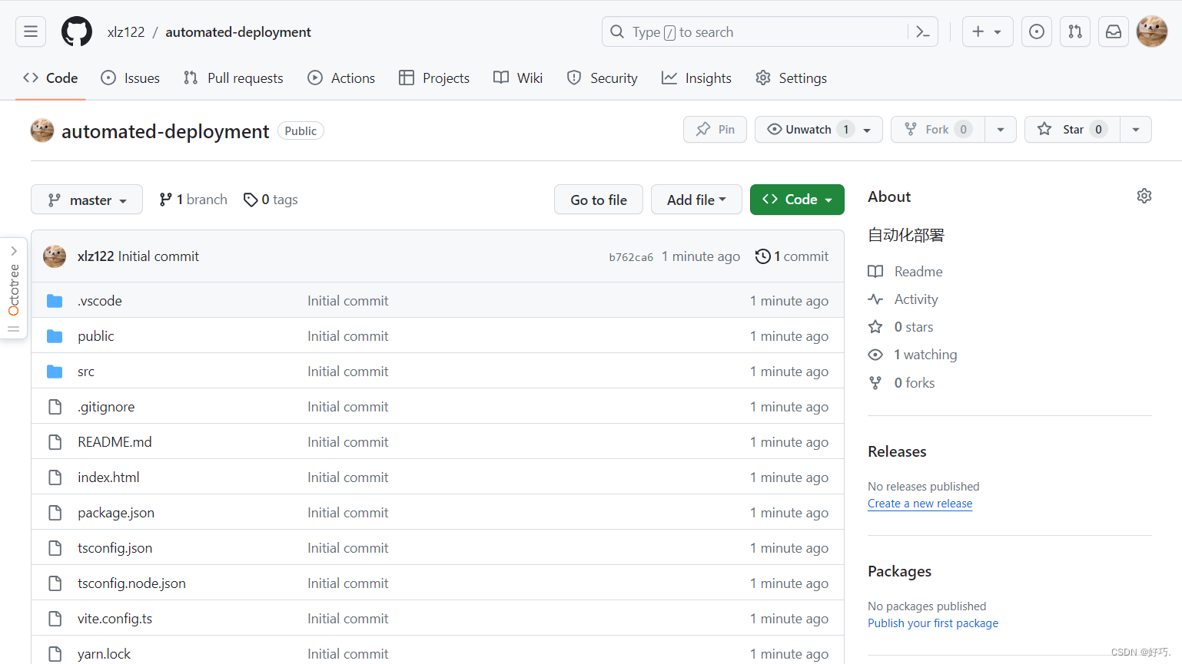This screenshot has width=1182, height=664.
Task: Pin the automated-deployment repository
Action: (x=715, y=130)
